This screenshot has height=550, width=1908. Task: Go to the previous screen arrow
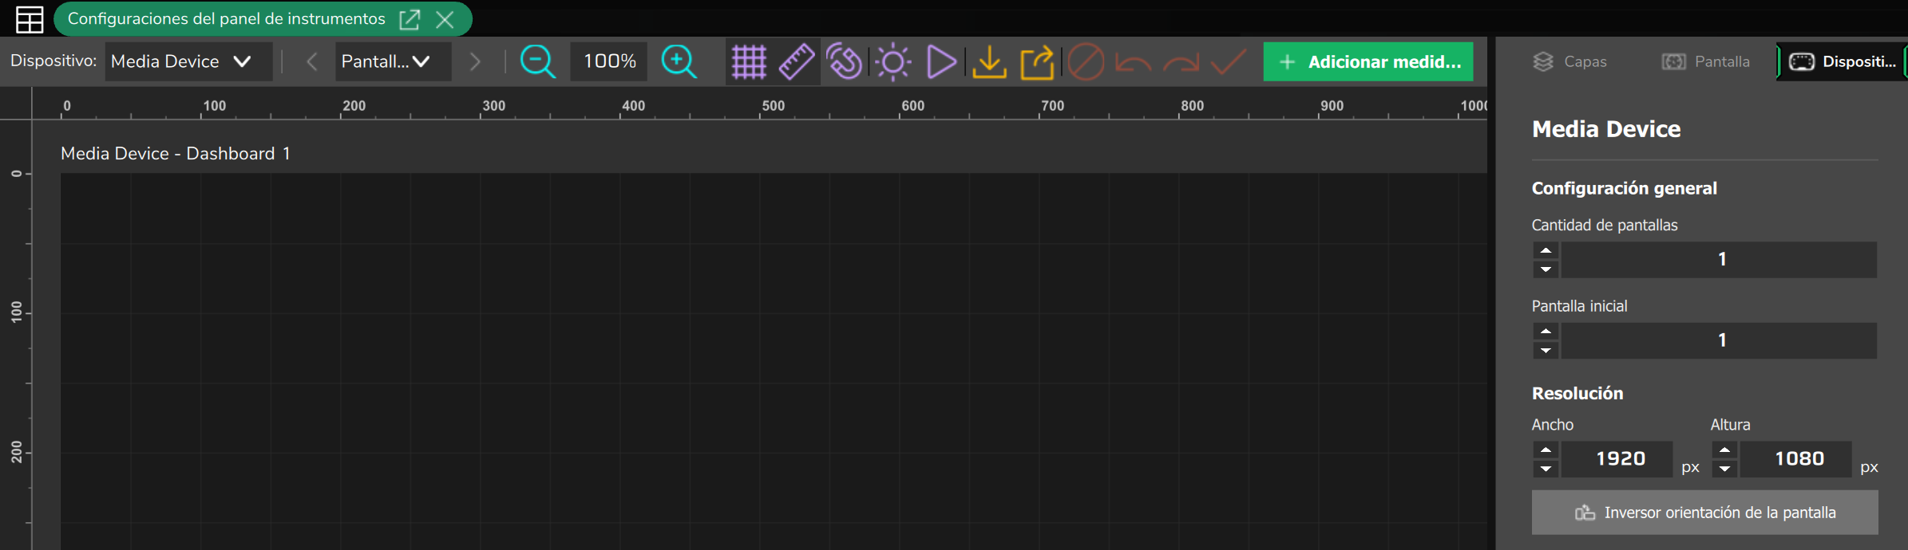click(312, 61)
